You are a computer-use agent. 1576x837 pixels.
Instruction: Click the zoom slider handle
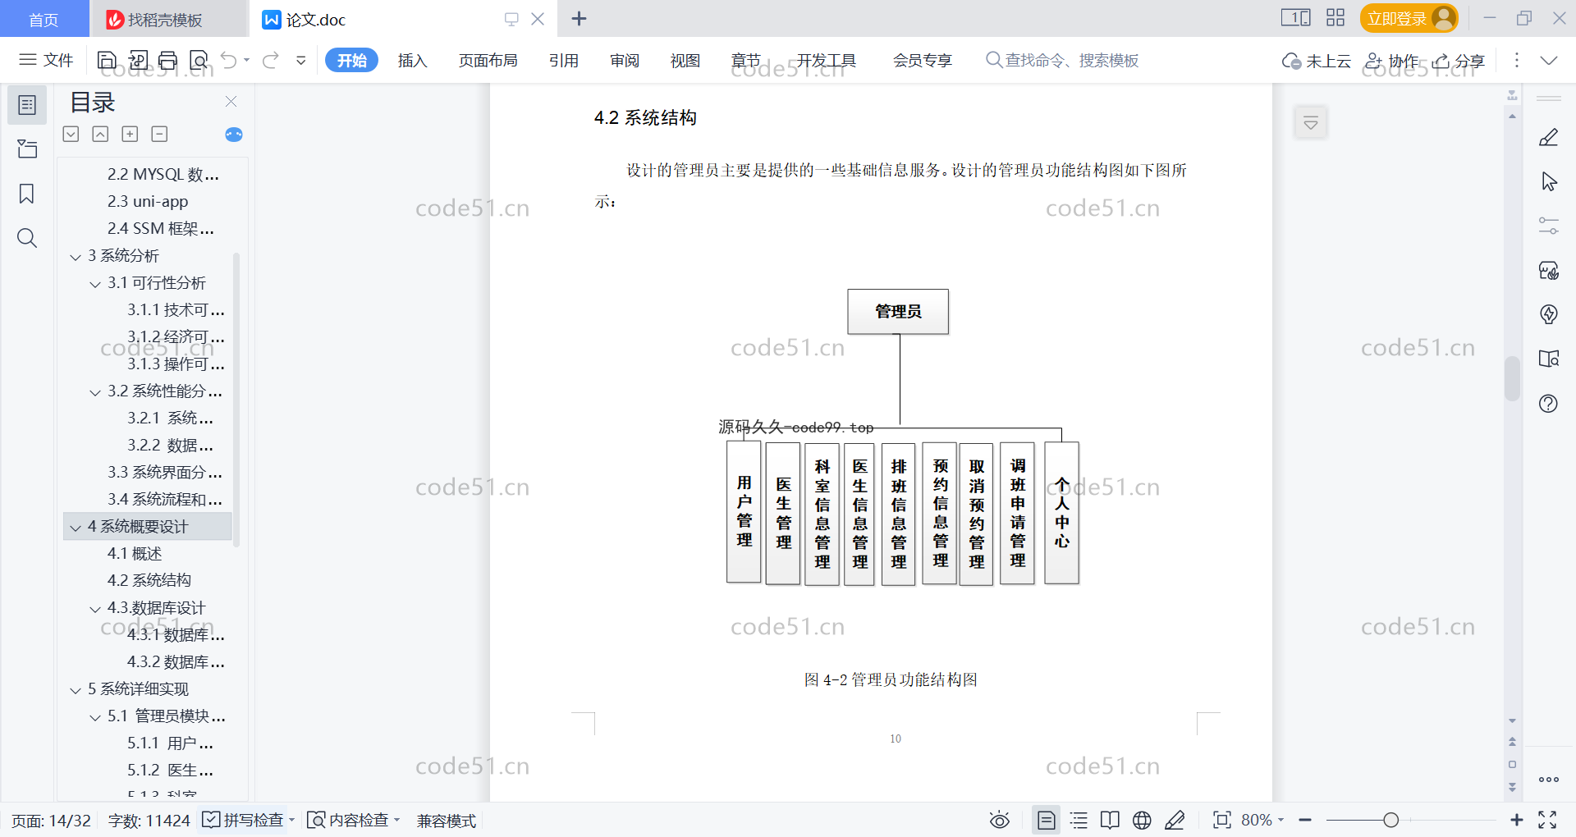pyautogui.click(x=1390, y=820)
